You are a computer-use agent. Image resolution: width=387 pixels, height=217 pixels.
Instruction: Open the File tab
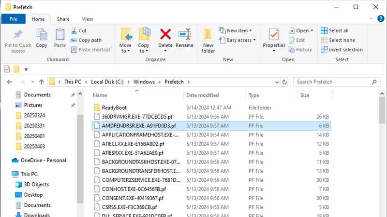pos(14,19)
